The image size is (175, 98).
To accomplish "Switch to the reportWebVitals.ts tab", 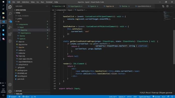I will pyautogui.click(x=144, y=6).
